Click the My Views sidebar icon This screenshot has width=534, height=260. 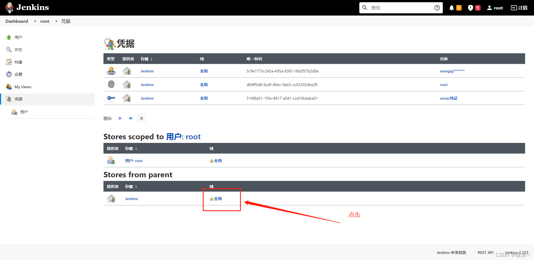pos(9,87)
